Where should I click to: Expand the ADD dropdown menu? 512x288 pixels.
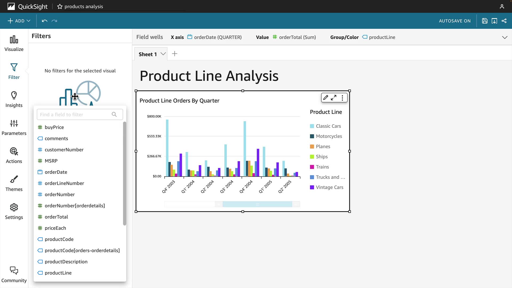[19, 21]
